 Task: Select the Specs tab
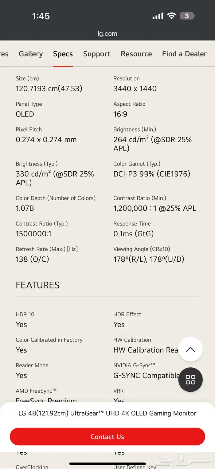[63, 54]
